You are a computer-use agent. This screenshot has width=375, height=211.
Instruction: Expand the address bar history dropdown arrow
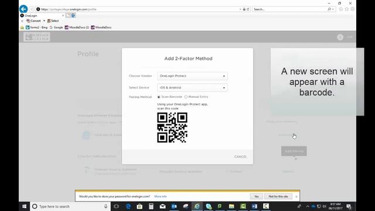click(x=240, y=9)
